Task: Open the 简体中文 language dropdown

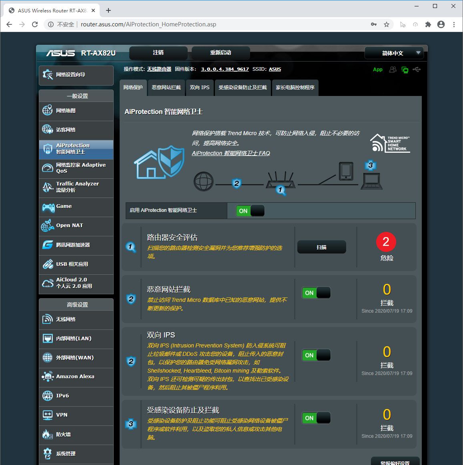Action: 394,52
